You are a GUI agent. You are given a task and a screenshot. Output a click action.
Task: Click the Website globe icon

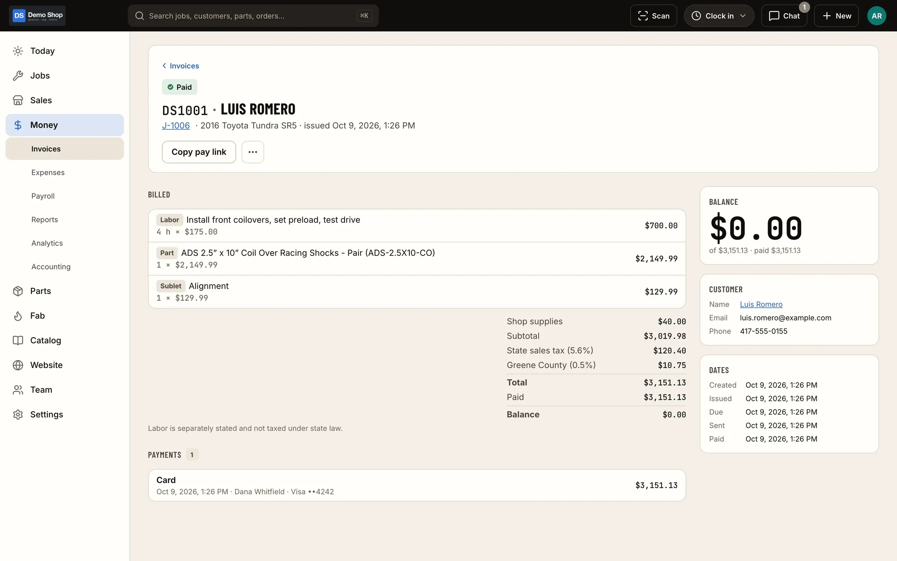[18, 365]
